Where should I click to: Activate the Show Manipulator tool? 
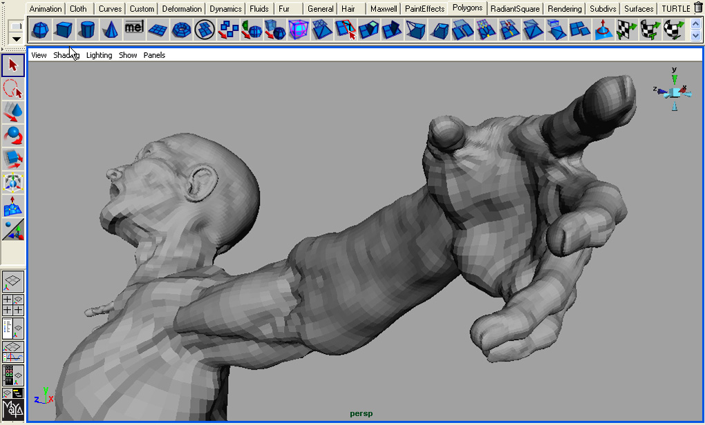(x=13, y=230)
